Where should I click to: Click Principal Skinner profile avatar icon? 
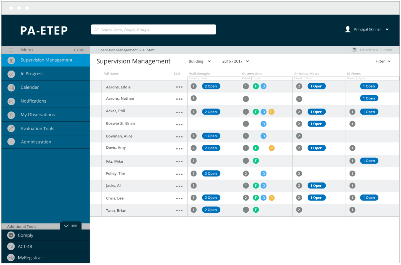(348, 29)
